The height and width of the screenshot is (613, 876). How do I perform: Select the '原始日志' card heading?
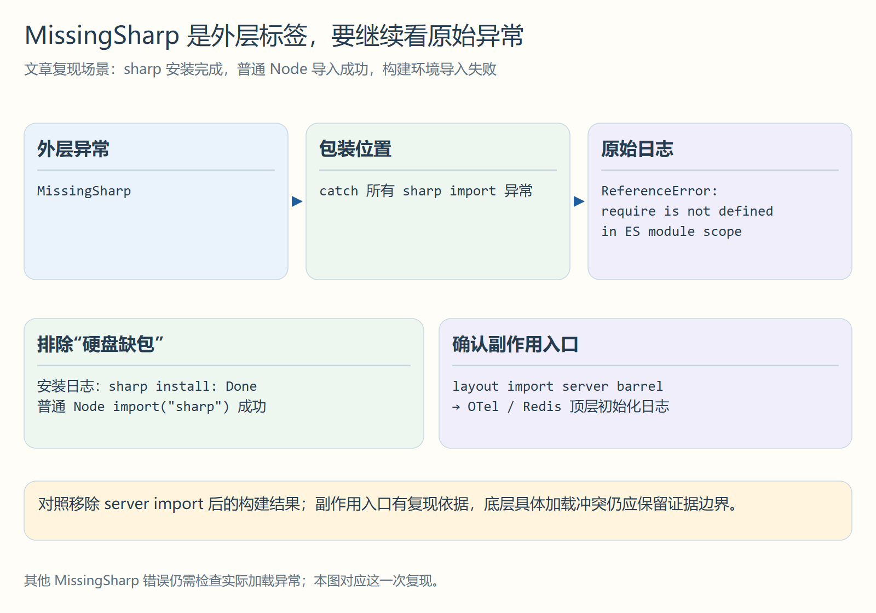(x=637, y=149)
